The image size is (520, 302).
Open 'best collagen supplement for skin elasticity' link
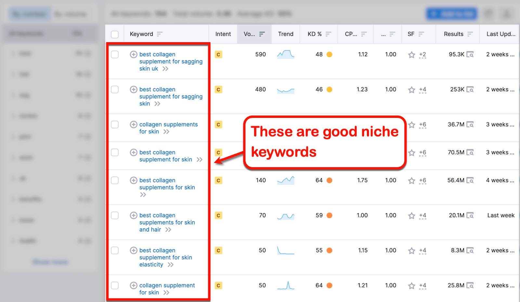tap(166, 258)
